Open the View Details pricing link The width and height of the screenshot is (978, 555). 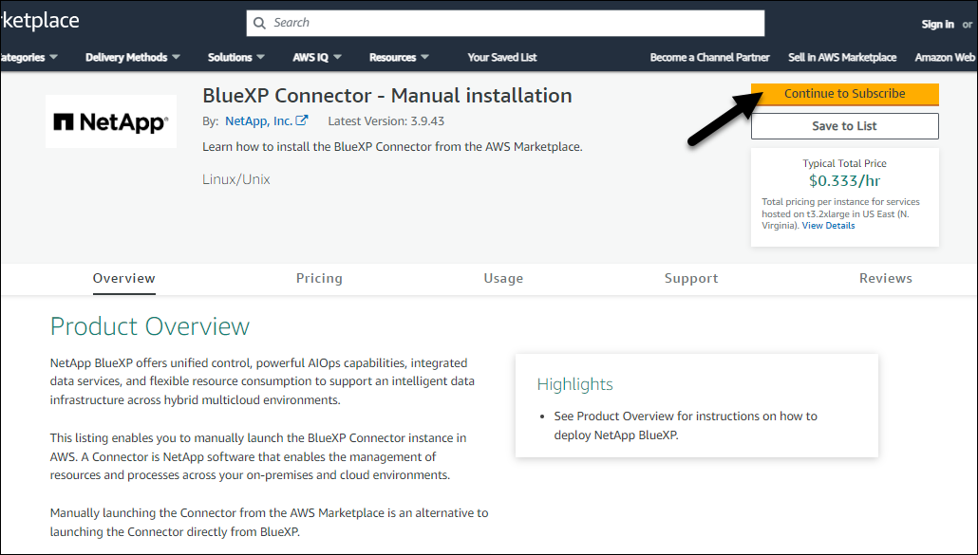(x=828, y=226)
